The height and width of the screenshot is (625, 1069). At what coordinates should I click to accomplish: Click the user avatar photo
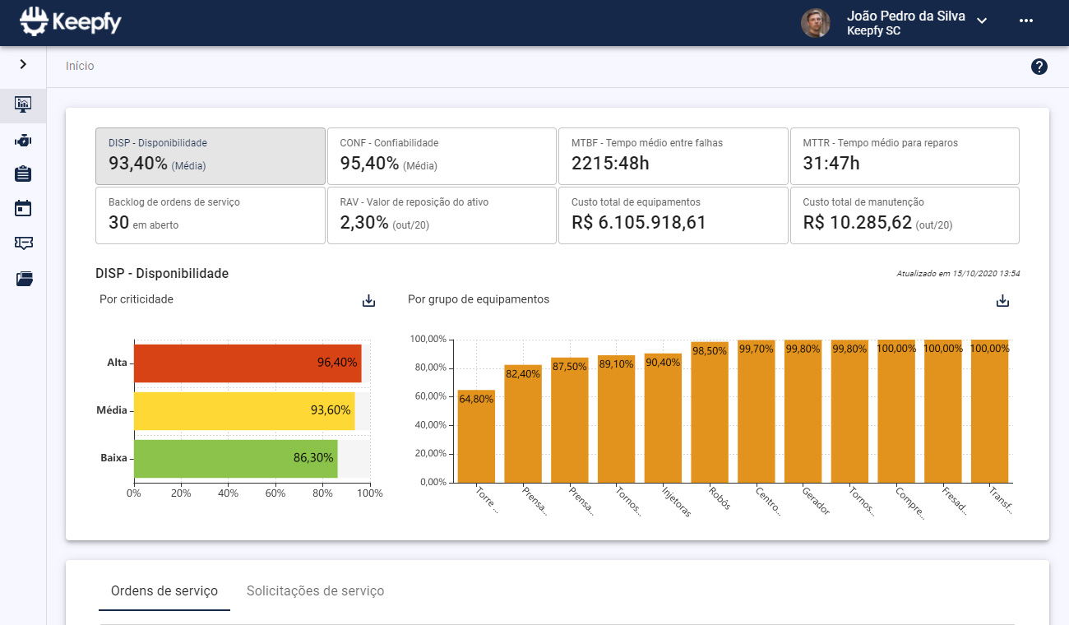click(x=815, y=22)
